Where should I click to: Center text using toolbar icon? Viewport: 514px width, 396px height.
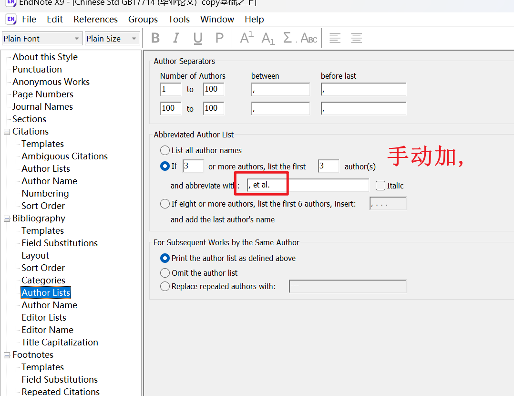356,38
